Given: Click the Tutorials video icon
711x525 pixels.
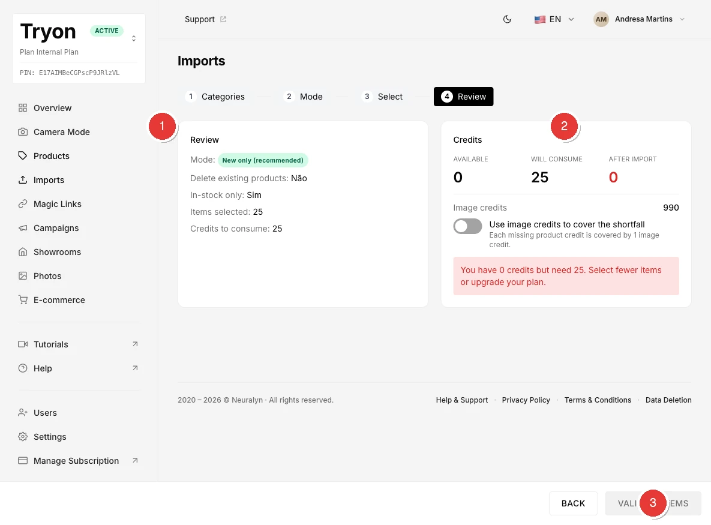Looking at the screenshot, I should (x=23, y=344).
